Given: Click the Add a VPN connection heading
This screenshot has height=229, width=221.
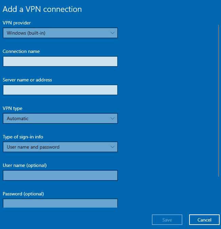Looking at the screenshot, I should [42, 9].
